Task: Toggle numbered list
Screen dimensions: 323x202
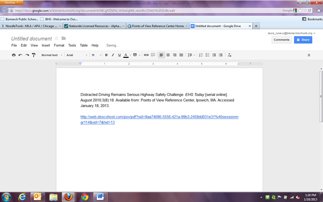Action: click(201, 55)
